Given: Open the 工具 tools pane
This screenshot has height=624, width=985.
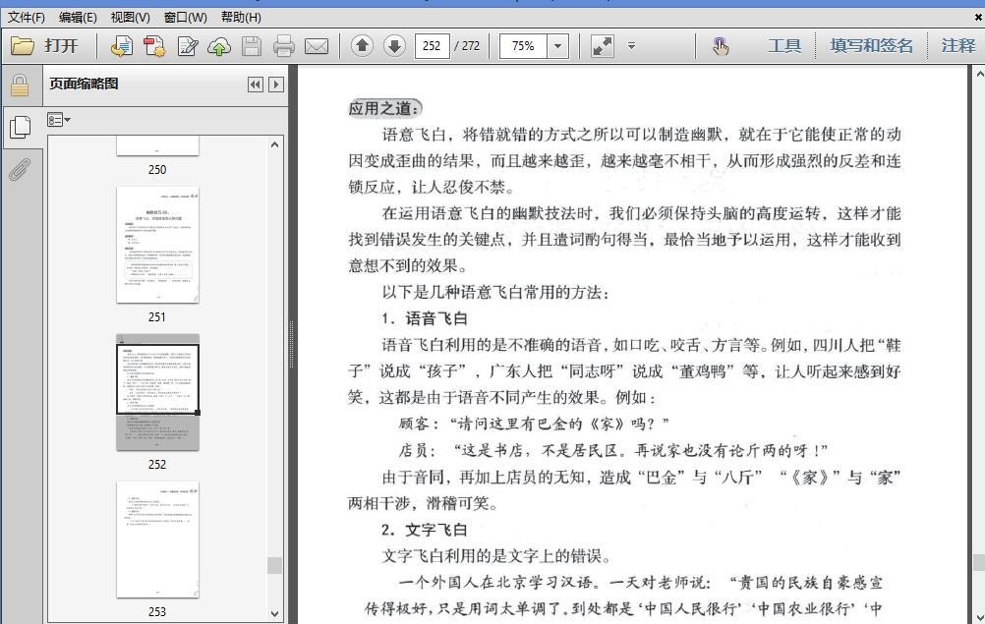Looking at the screenshot, I should pos(783,46).
